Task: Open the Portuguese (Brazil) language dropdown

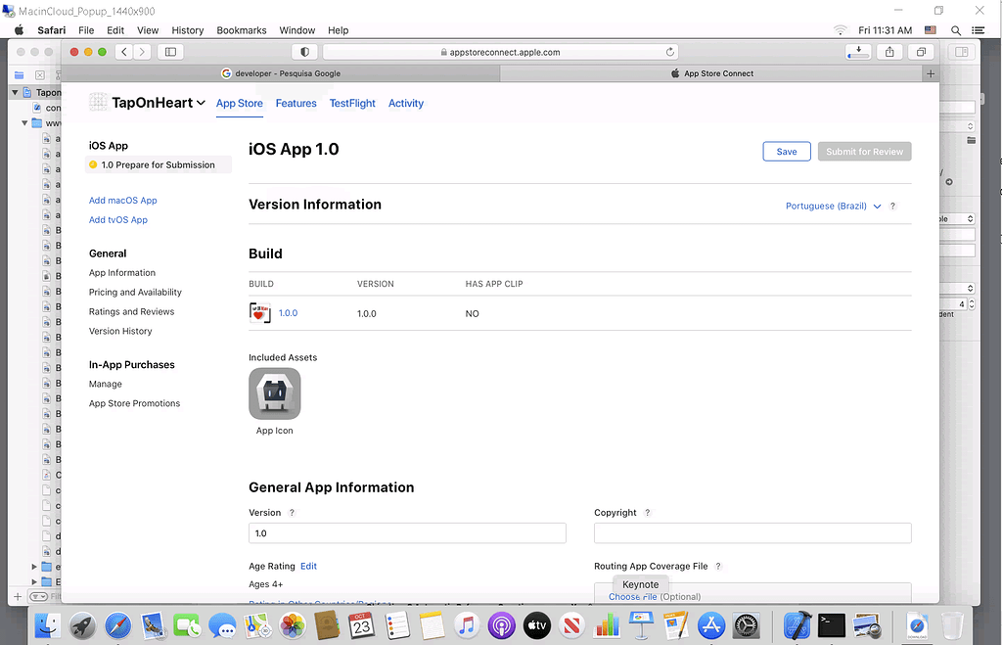Action: pos(833,207)
